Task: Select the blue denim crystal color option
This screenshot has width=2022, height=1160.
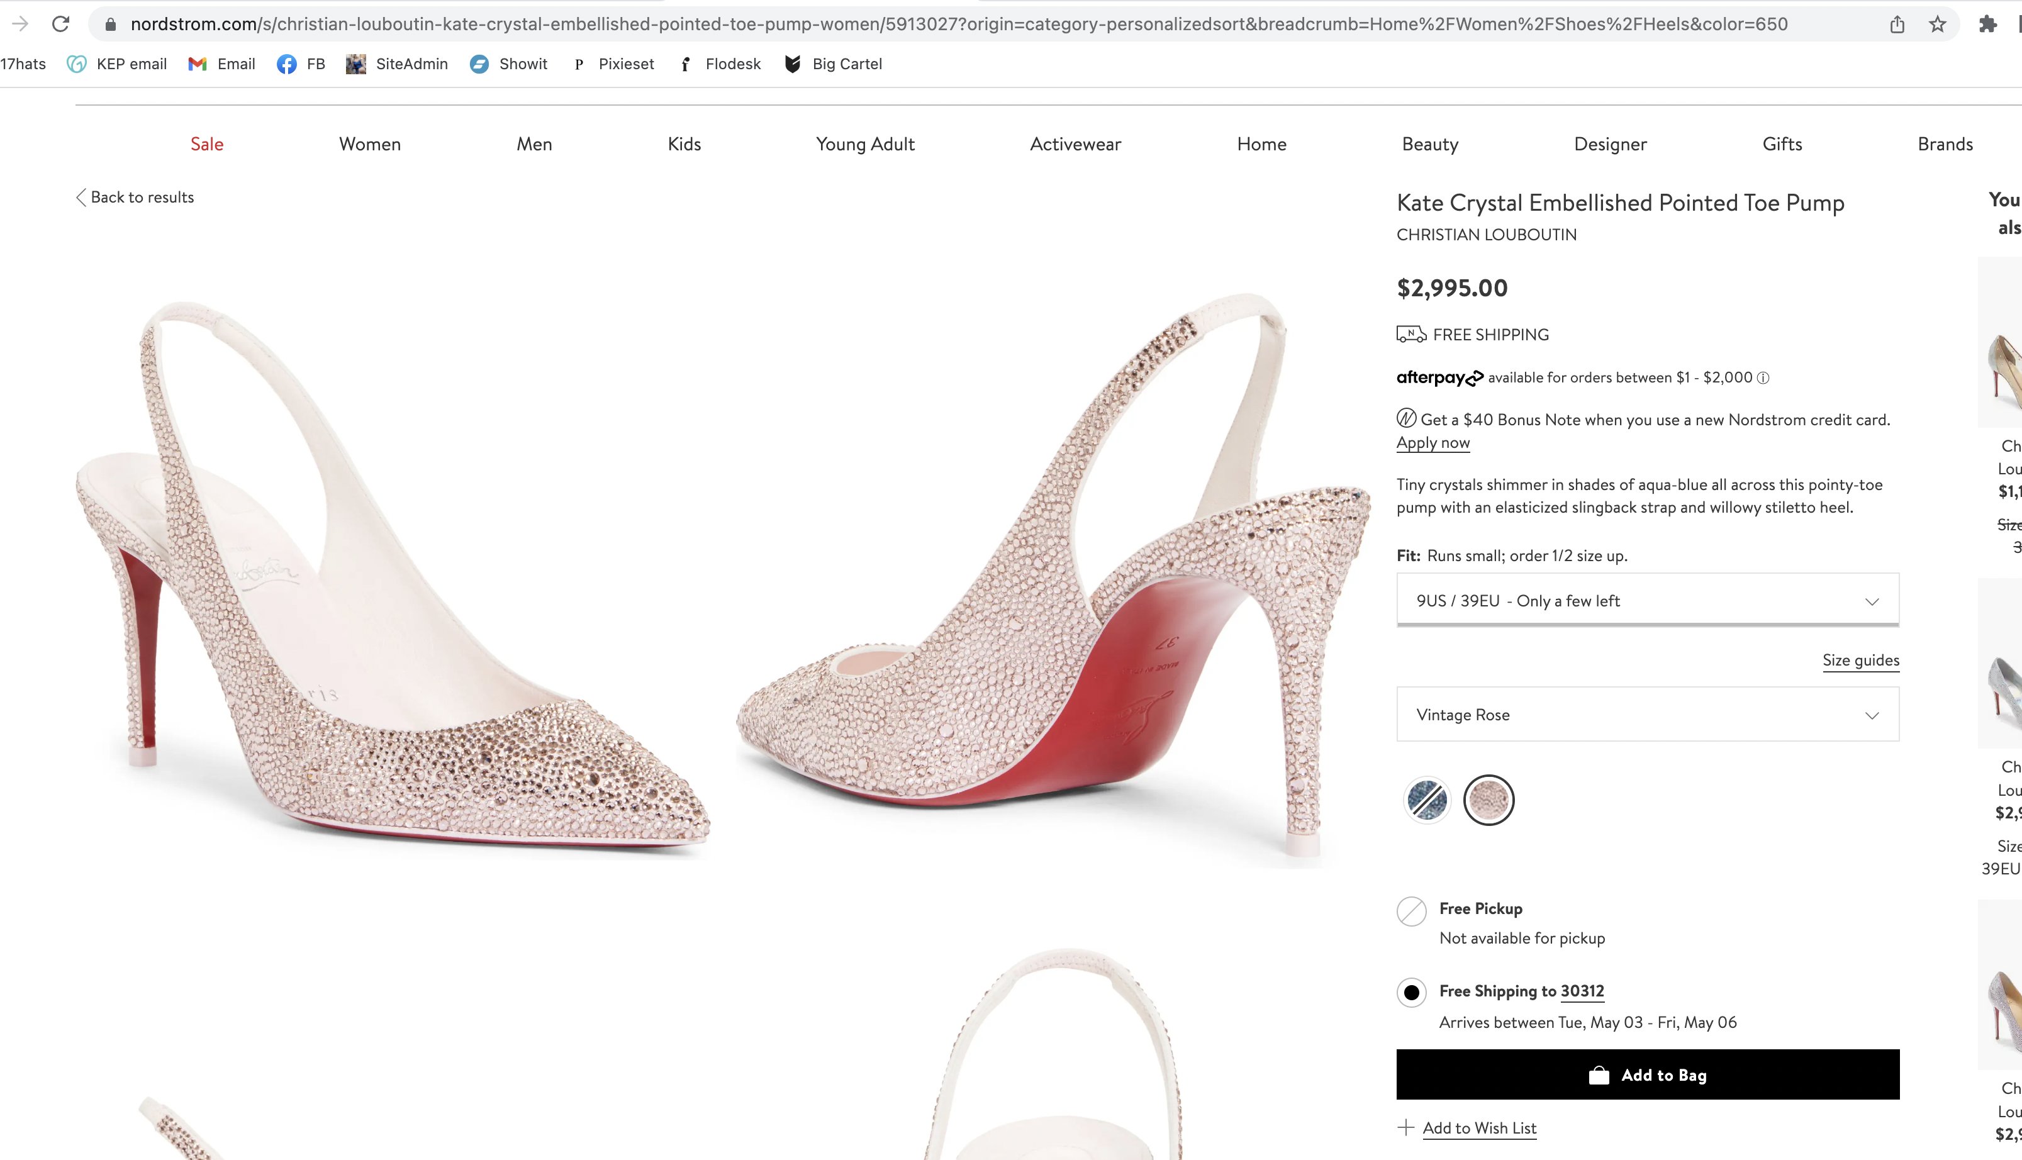Action: (x=1426, y=799)
